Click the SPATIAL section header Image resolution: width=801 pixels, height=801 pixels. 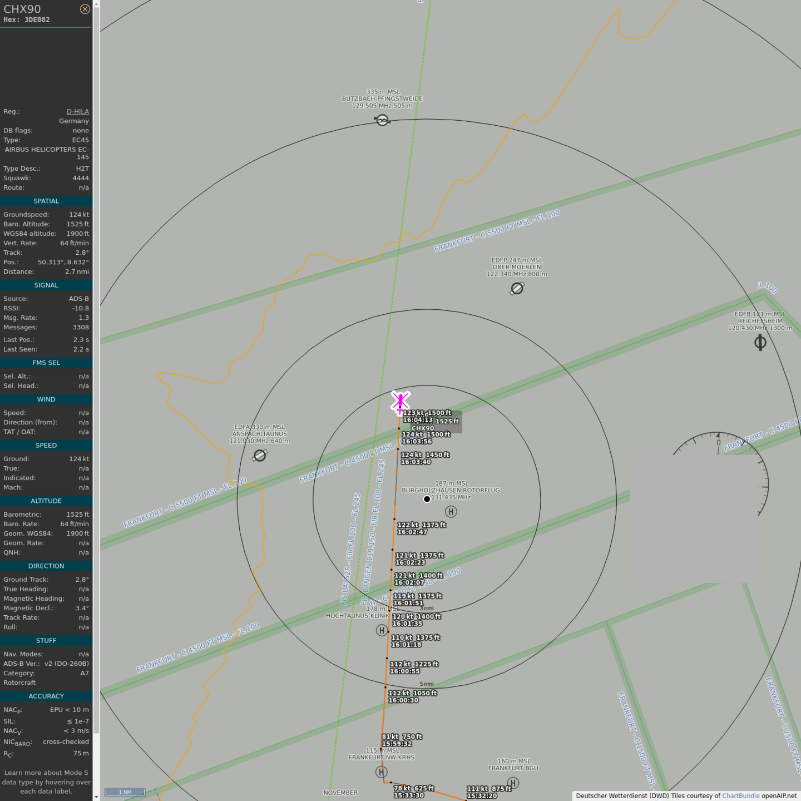pos(46,201)
